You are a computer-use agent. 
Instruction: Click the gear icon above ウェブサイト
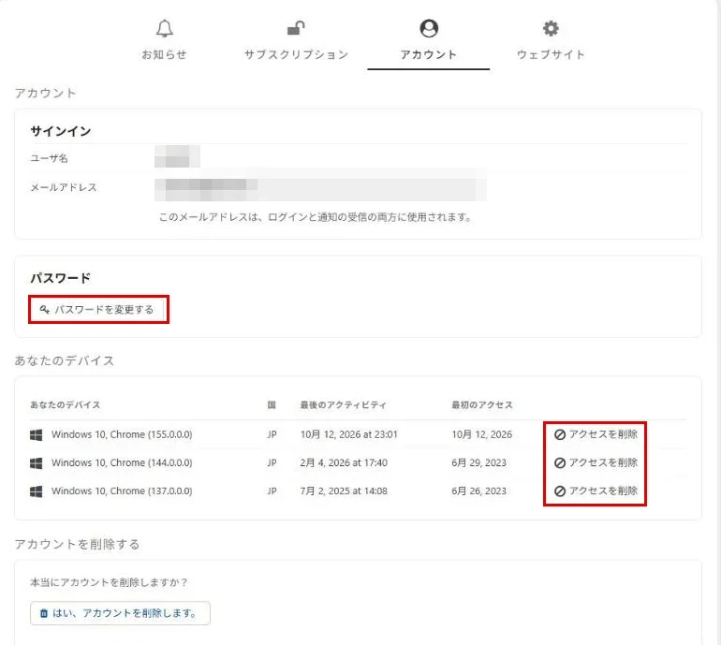click(x=551, y=28)
